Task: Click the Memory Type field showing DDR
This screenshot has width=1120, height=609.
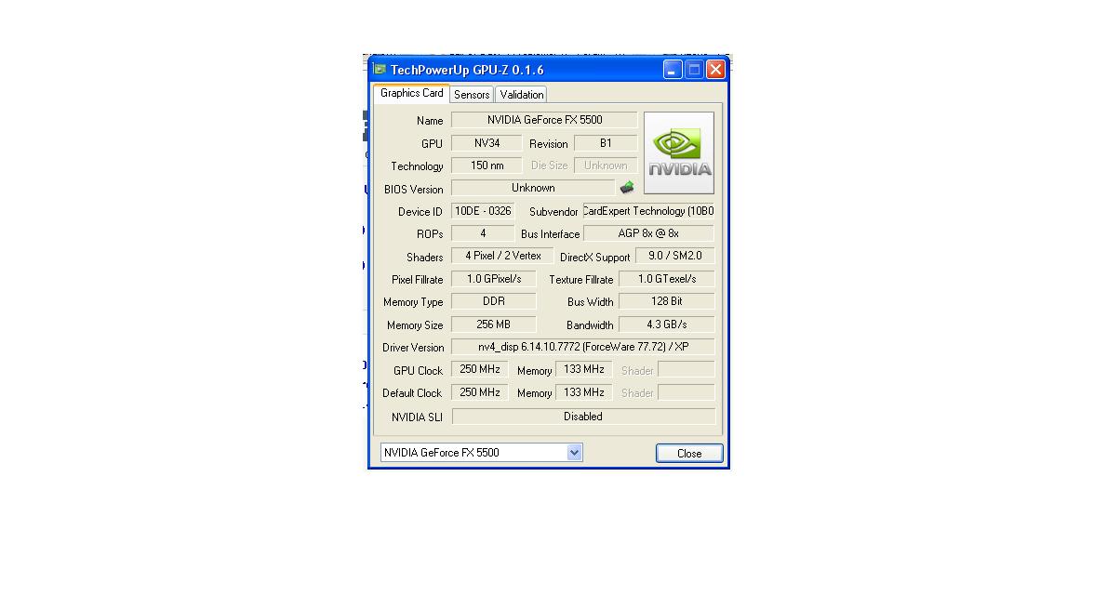Action: click(494, 301)
